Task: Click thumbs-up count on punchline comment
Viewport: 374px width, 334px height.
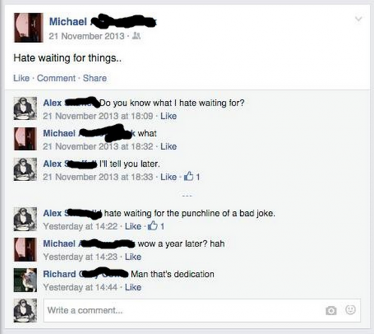Action: (156, 226)
